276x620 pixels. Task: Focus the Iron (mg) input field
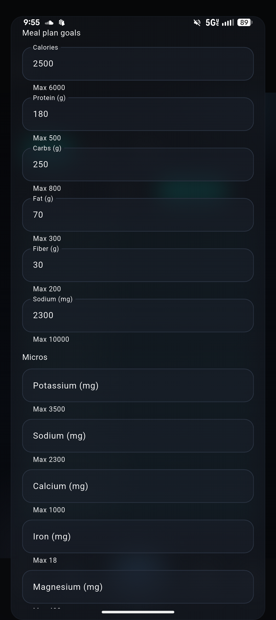click(138, 536)
